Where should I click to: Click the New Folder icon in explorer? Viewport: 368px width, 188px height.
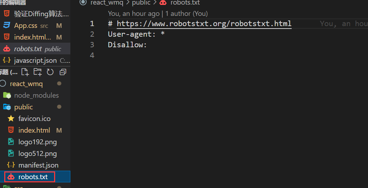tap(37, 72)
